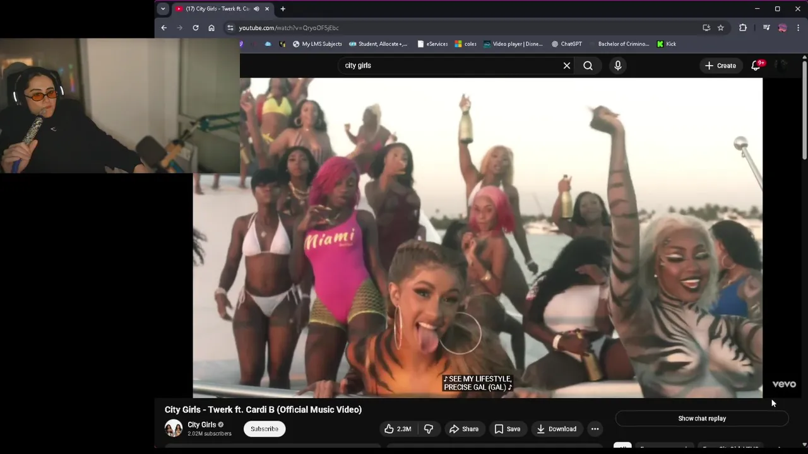808x454 pixels.
Task: Open City Girls channel avatar
Action: click(x=174, y=429)
